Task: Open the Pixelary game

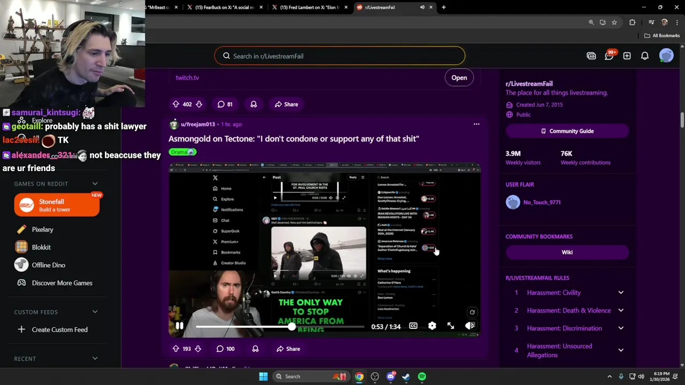Action: coord(42,229)
